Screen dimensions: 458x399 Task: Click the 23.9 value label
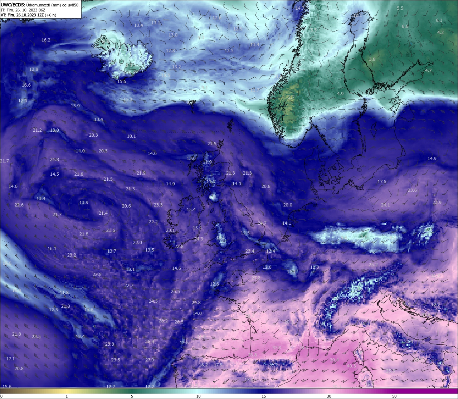tap(437, 203)
